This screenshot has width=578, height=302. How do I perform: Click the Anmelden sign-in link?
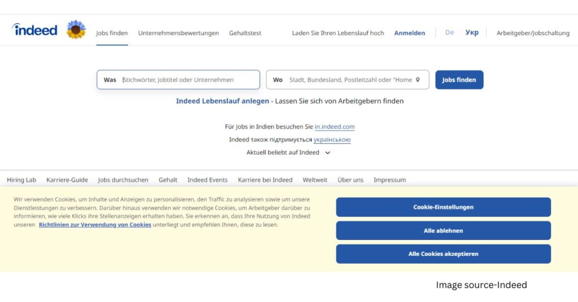pyautogui.click(x=410, y=33)
